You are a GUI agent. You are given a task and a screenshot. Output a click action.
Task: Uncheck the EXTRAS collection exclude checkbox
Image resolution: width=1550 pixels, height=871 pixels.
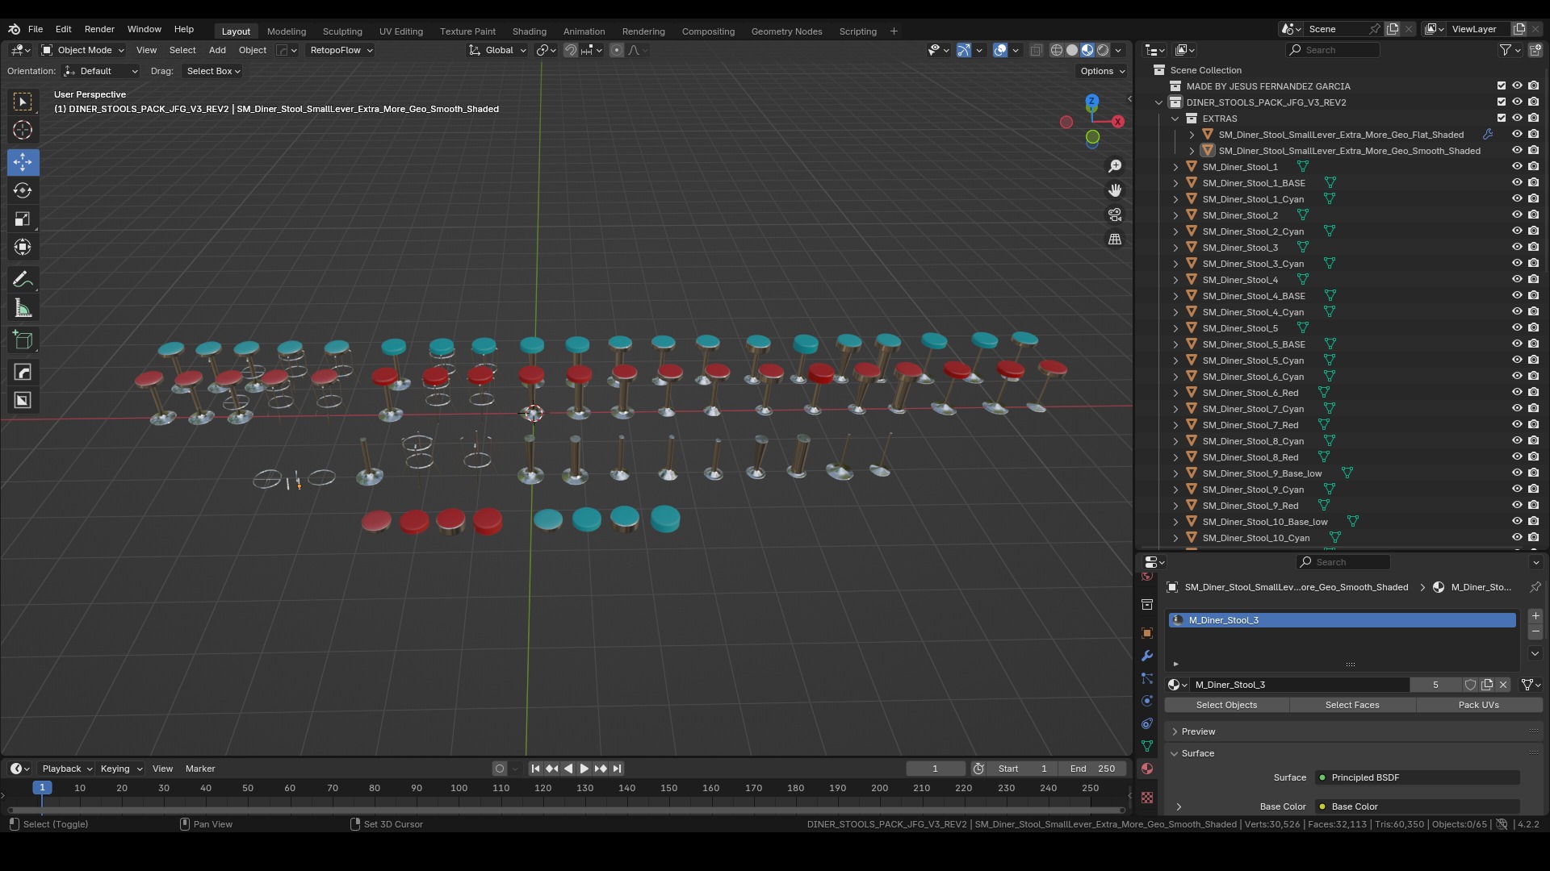(x=1502, y=119)
